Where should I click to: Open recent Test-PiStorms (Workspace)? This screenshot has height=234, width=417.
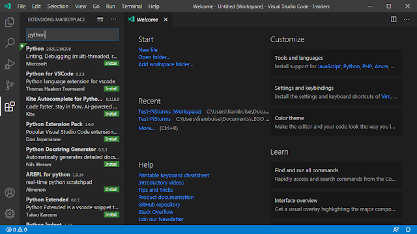pyautogui.click(x=169, y=112)
